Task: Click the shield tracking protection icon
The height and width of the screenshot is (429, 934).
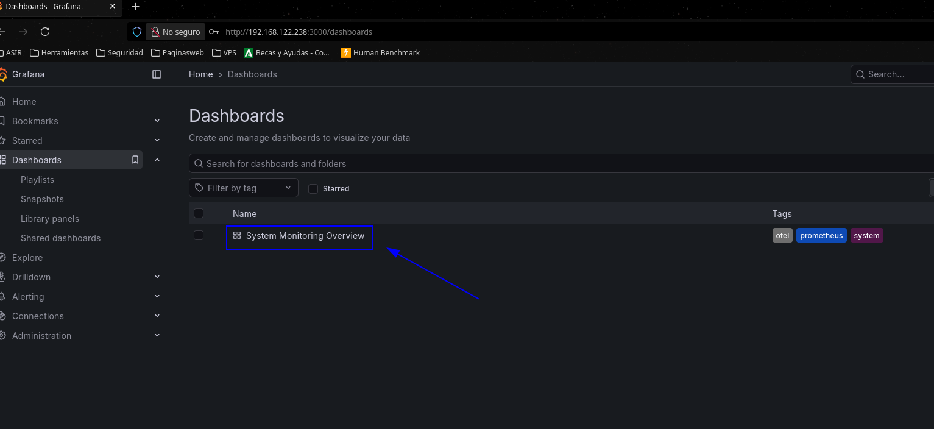Action: point(137,32)
